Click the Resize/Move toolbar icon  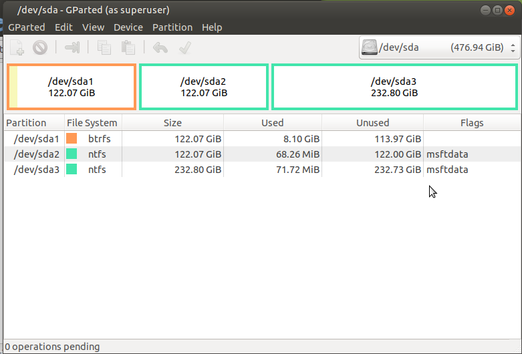click(72, 47)
